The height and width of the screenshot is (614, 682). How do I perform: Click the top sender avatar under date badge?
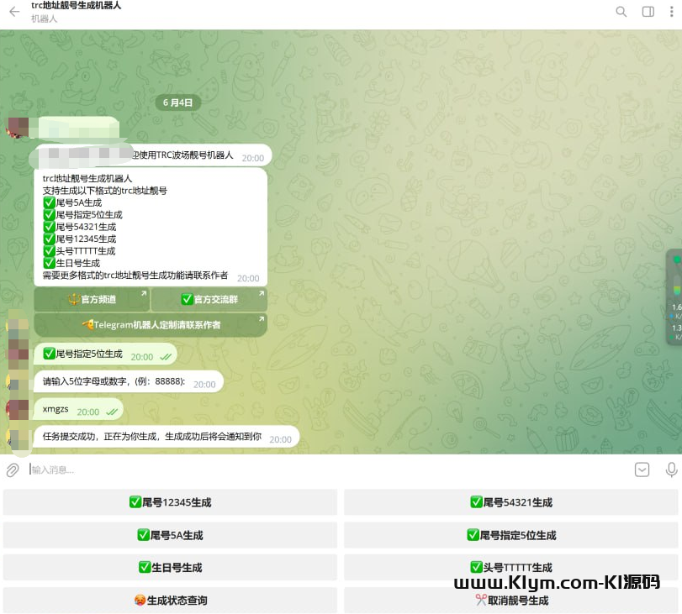[18, 128]
